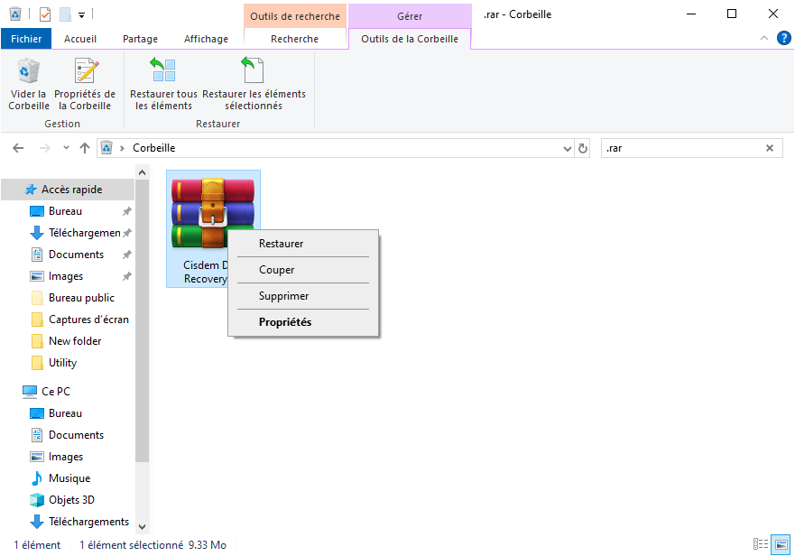Open the address bar history dropdown

tap(568, 149)
